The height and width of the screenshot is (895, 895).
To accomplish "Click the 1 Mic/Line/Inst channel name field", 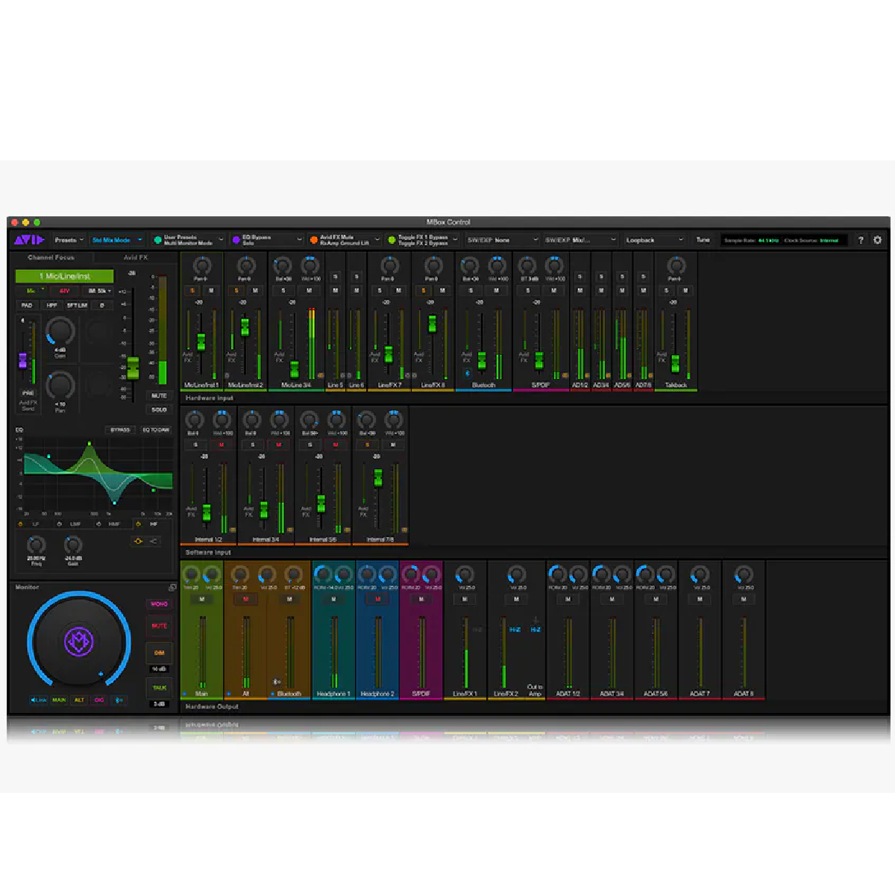I will (x=65, y=276).
